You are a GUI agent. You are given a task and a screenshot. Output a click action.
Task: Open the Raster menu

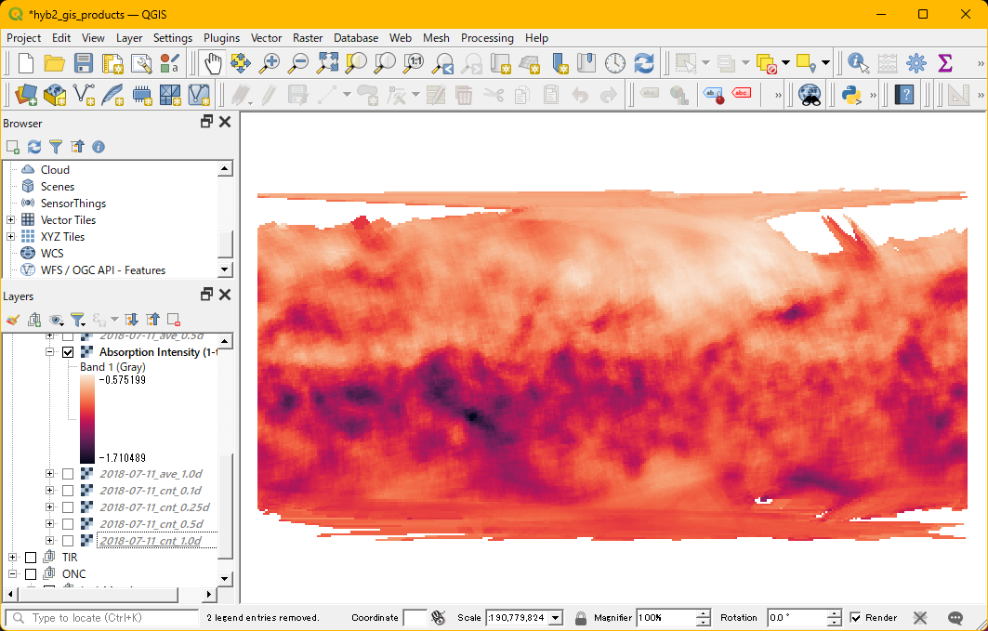pyautogui.click(x=308, y=38)
